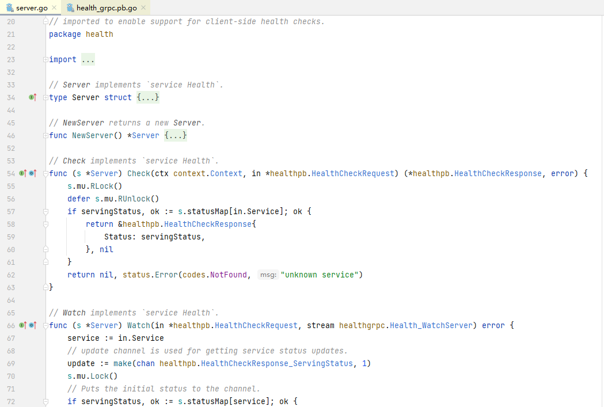The width and height of the screenshot is (604, 407).
Task: Fold the if block on line 57
Action: (x=45, y=212)
